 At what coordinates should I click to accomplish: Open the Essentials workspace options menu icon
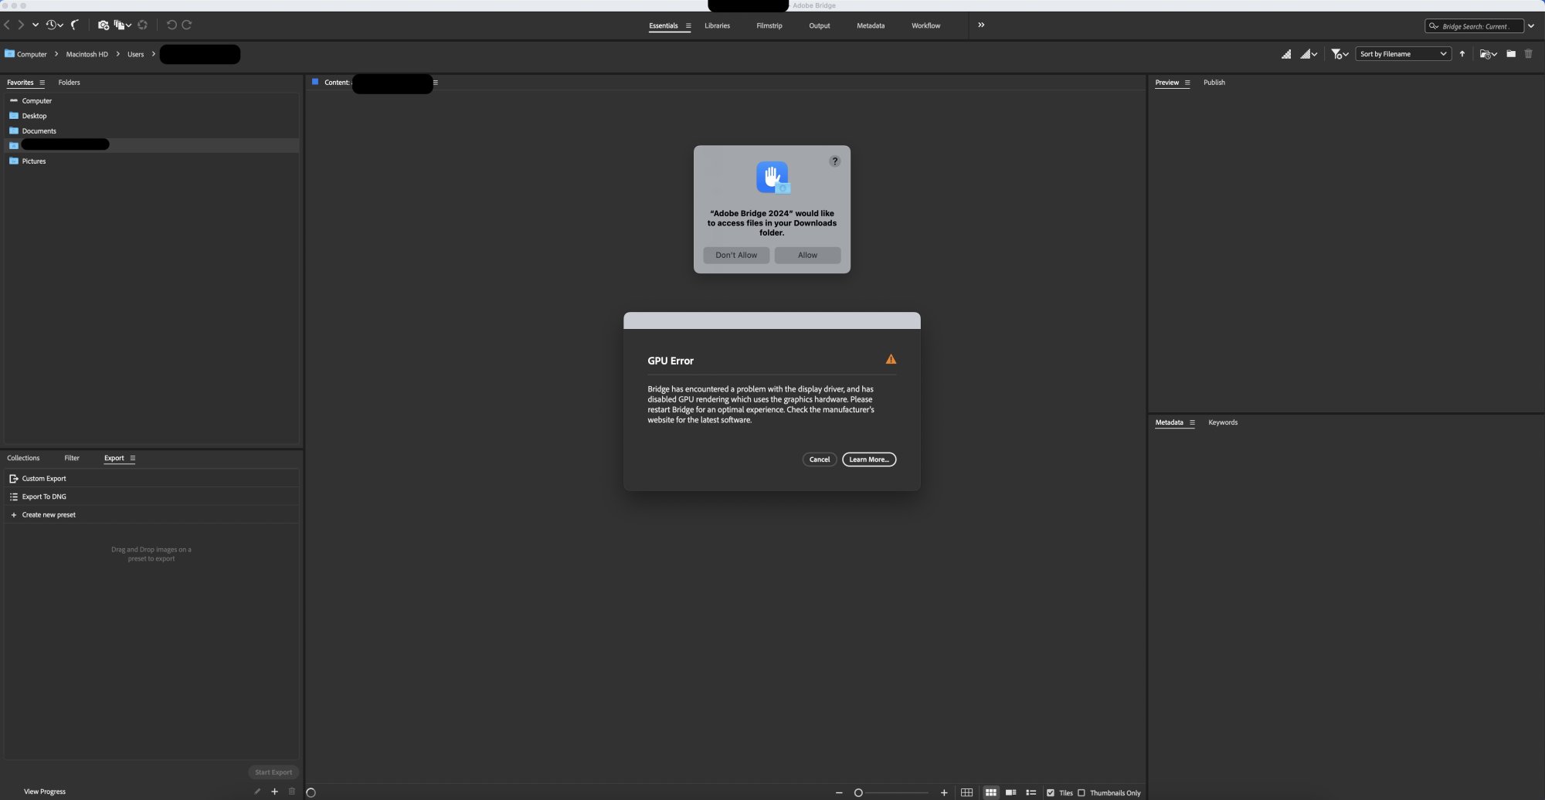(688, 25)
